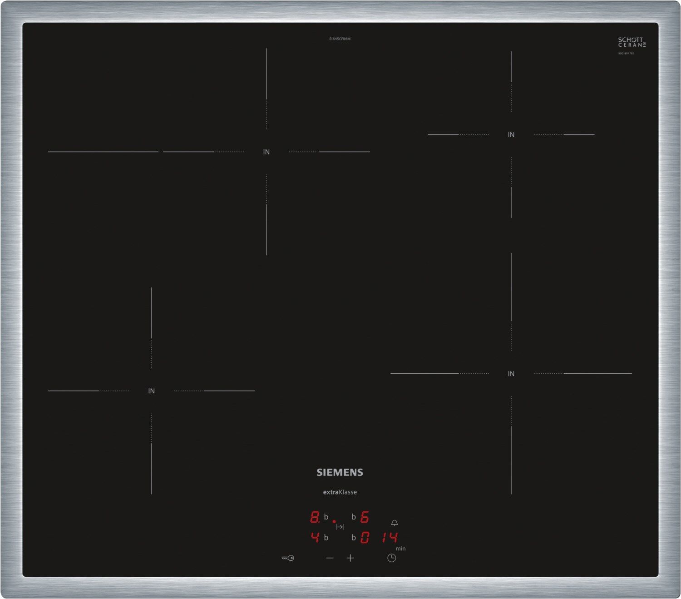Viewport: 681px width, 599px height.
Task: Tap the minus button to lower heat
Action: (330, 558)
